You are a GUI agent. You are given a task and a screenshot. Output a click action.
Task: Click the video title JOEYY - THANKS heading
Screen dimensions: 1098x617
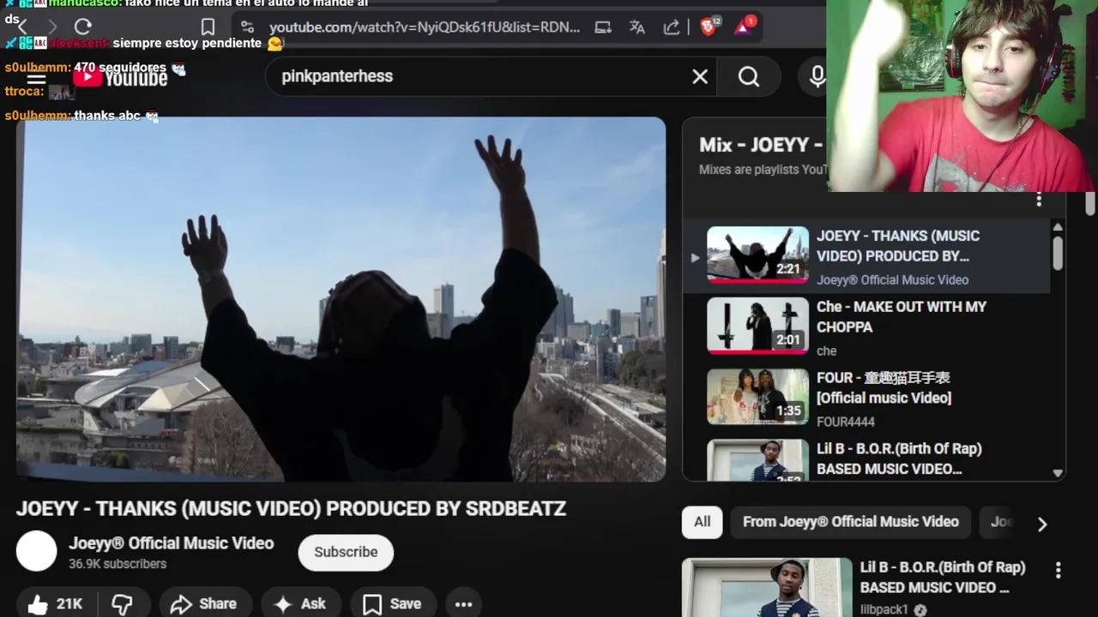click(x=291, y=509)
